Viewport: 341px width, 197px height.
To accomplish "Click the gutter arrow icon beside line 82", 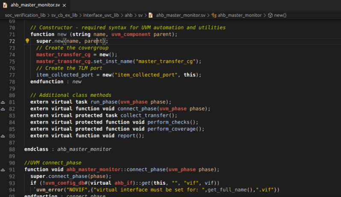I will [x=3, y=109].
